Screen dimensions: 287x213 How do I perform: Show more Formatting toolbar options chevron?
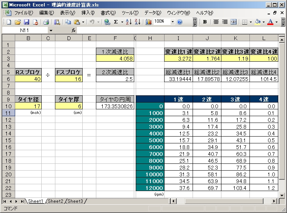(x=283, y=22)
